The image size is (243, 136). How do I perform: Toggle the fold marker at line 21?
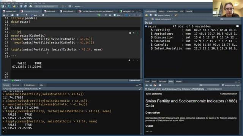tap(9, 56)
